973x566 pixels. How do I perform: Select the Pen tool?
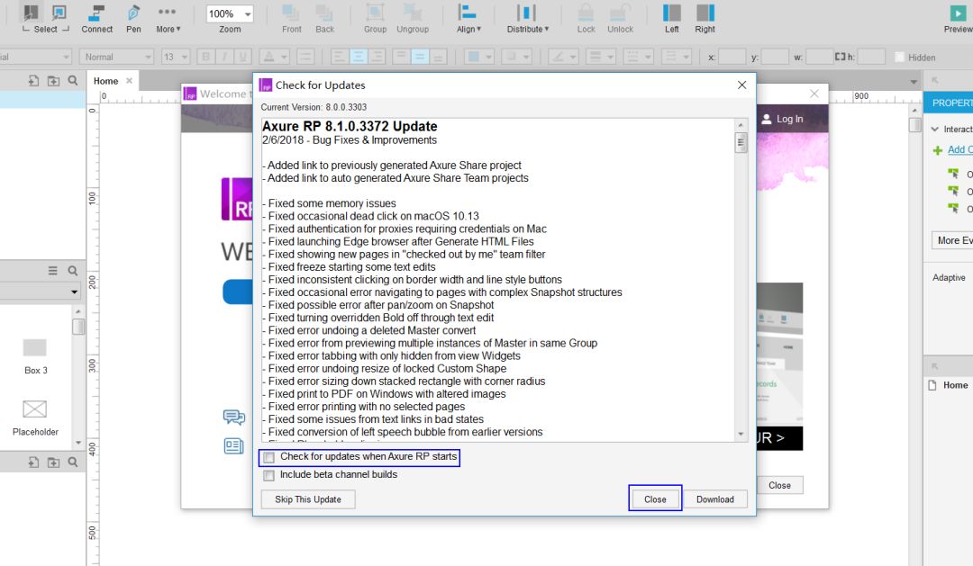[133, 13]
